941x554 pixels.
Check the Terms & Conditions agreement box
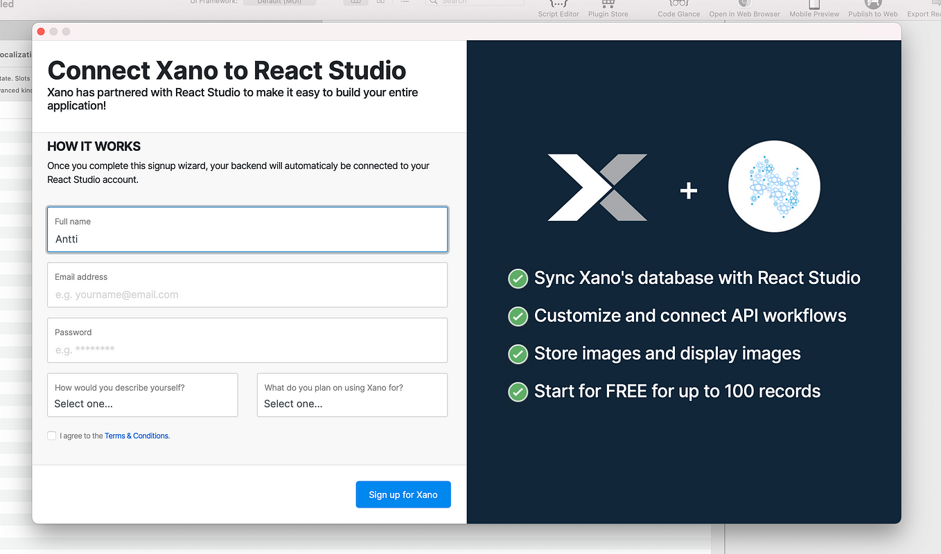51,435
